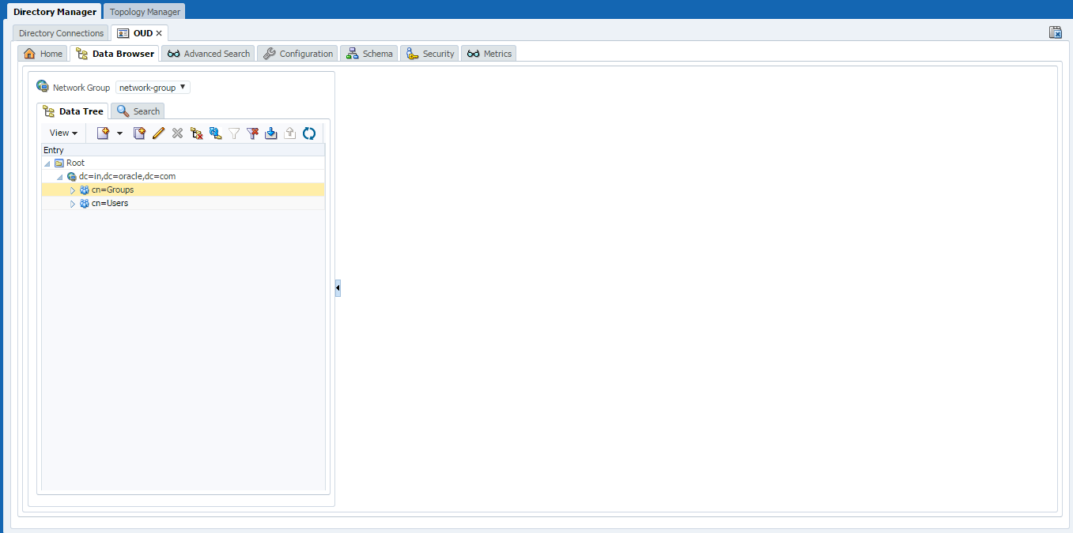Expand the cn=Groups node
Image resolution: width=1073 pixels, height=533 pixels.
point(73,190)
